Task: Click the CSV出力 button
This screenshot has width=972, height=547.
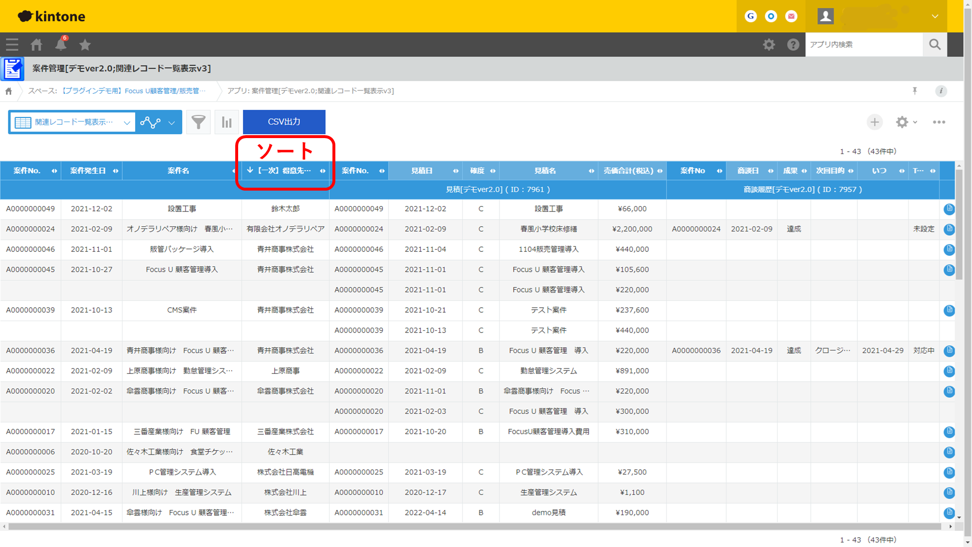Action: pyautogui.click(x=284, y=122)
